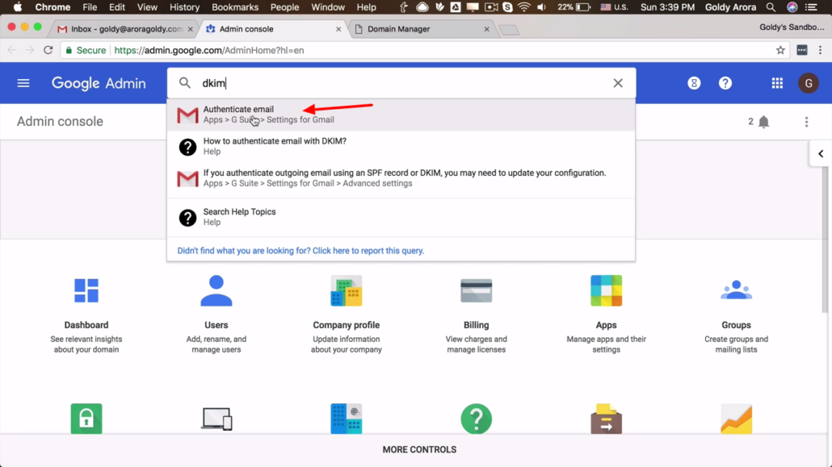
Task: Click the browser reload button
Action: [48, 50]
